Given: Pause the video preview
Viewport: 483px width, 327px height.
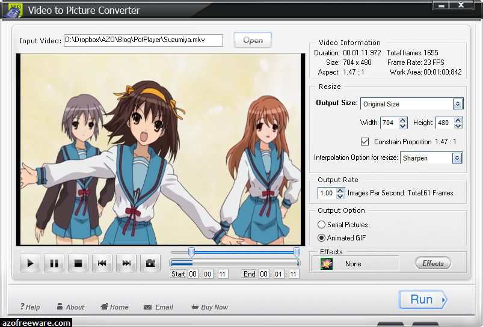Looking at the screenshot, I should [54, 263].
